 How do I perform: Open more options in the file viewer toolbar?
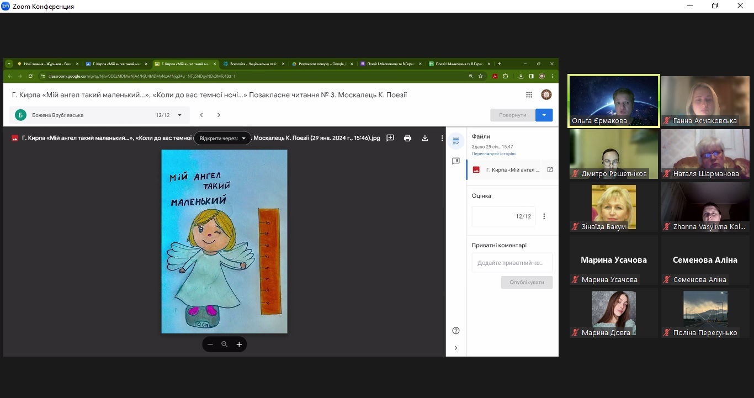tap(442, 138)
